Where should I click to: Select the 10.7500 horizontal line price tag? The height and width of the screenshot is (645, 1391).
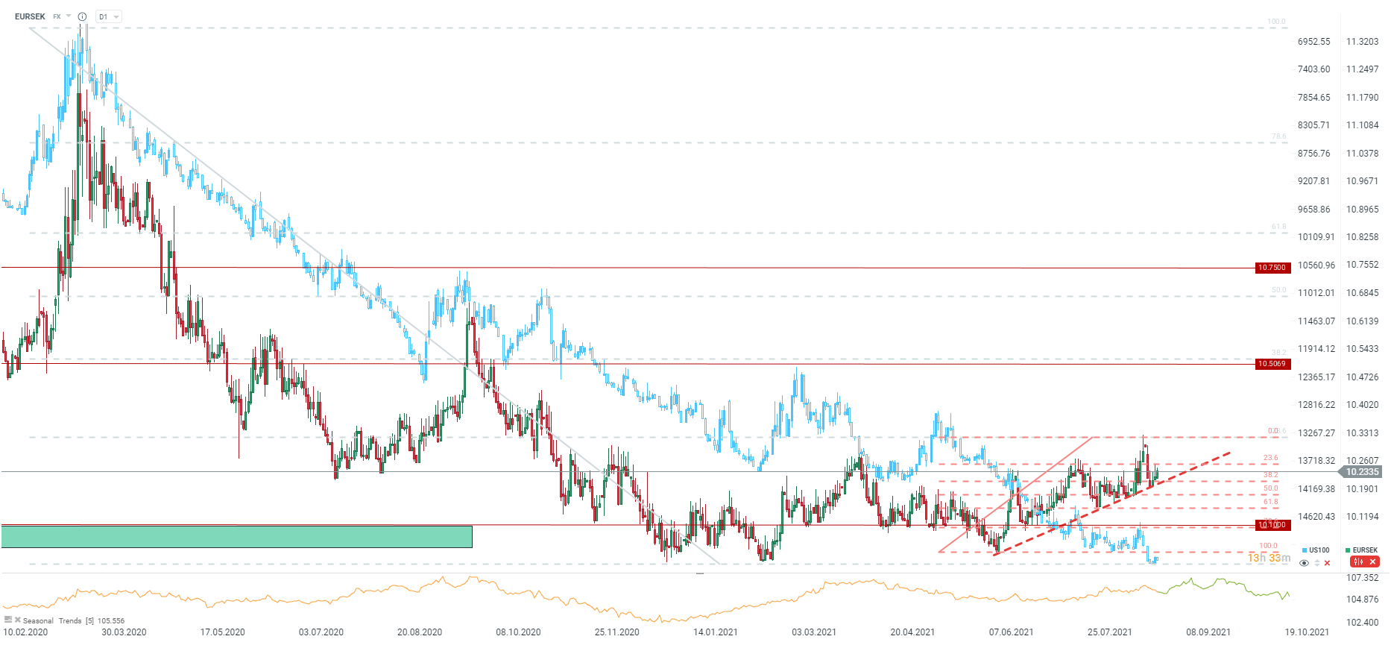point(1272,268)
